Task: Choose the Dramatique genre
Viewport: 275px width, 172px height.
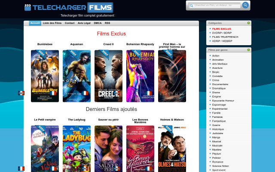Action: tap(219, 89)
